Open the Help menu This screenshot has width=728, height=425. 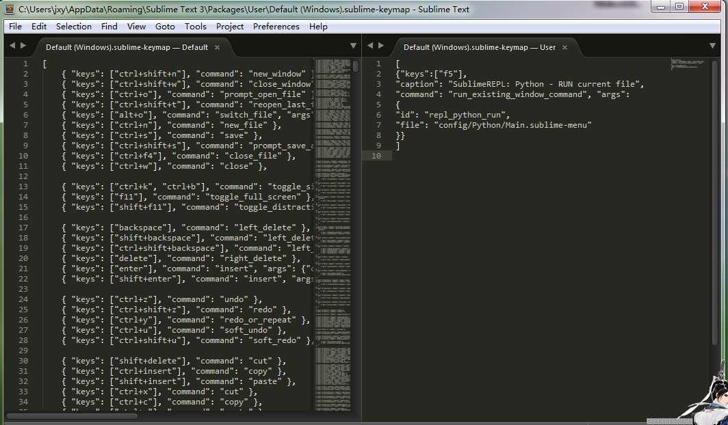(319, 27)
